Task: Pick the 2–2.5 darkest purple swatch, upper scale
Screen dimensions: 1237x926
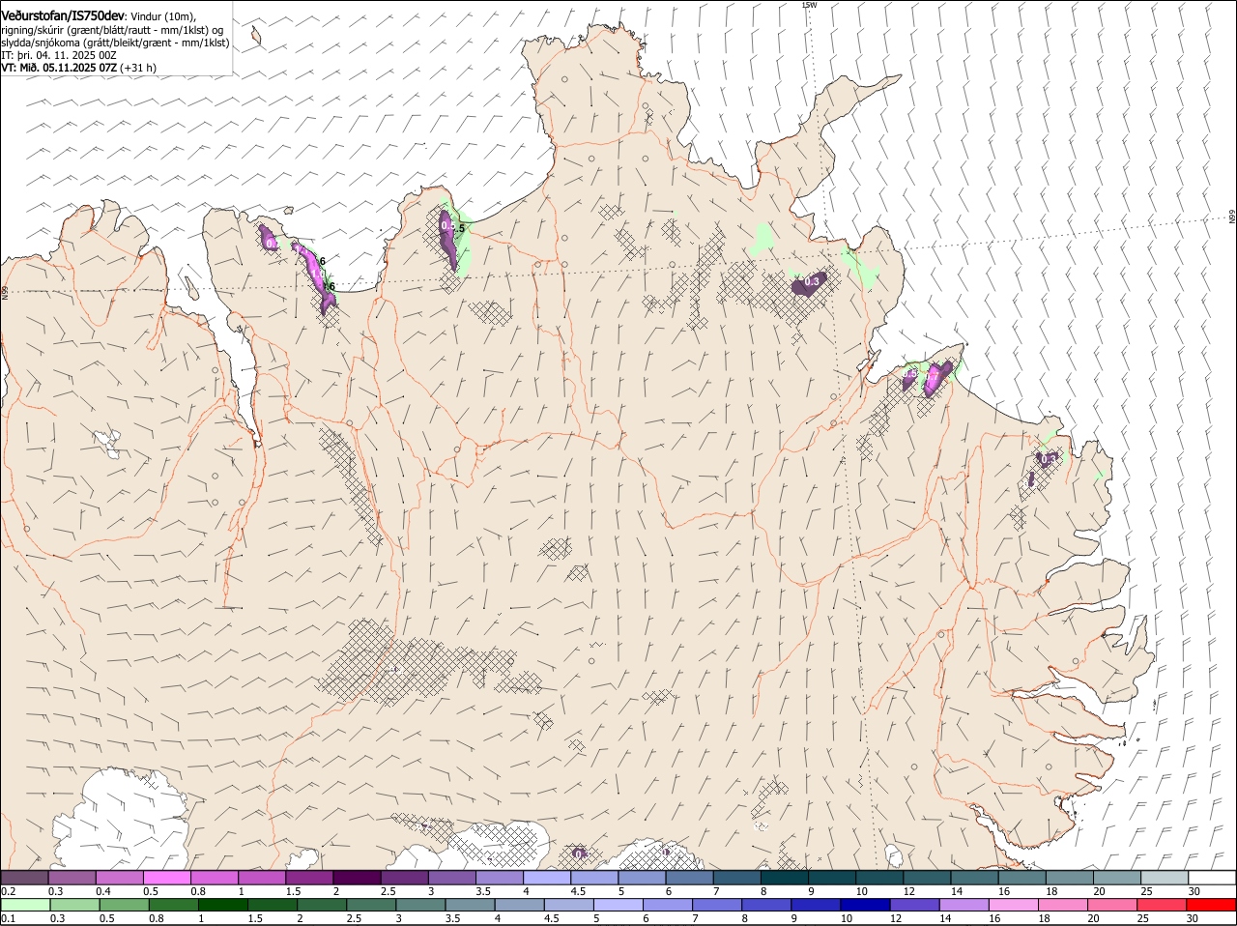Action: click(357, 878)
